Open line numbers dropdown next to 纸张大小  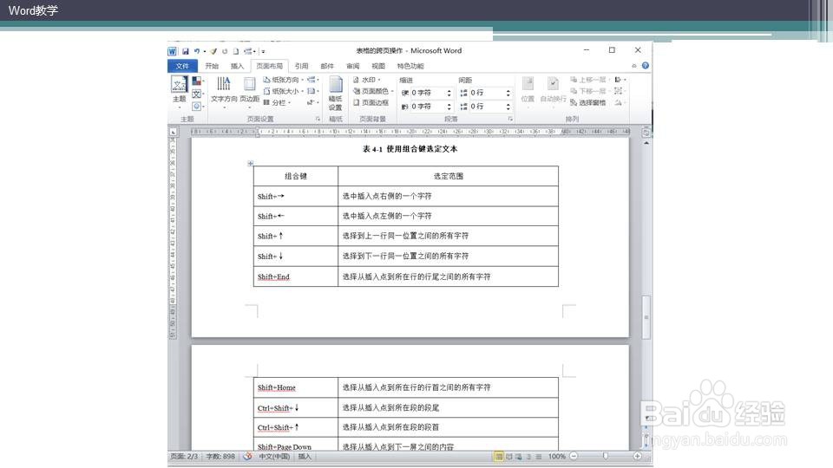click(313, 91)
